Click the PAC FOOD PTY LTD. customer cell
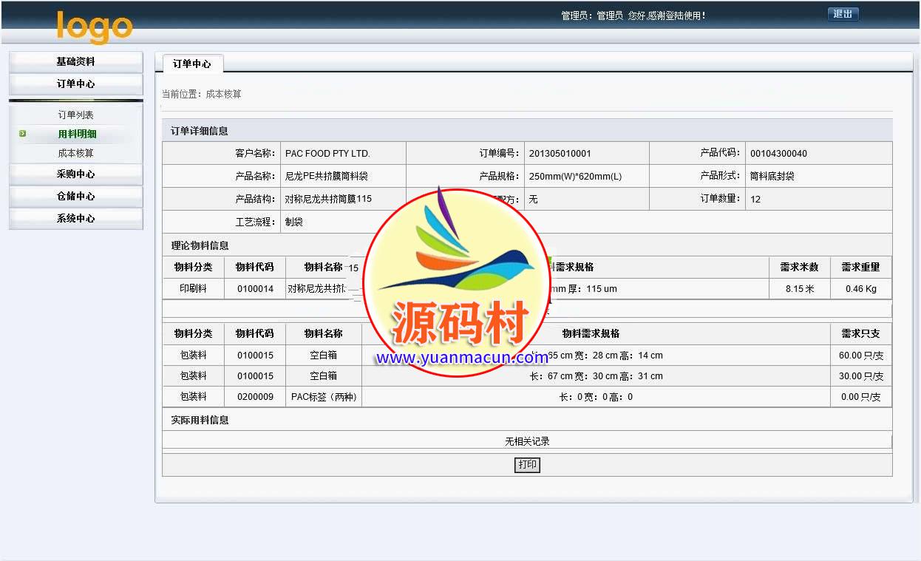The image size is (921, 561). (x=327, y=154)
